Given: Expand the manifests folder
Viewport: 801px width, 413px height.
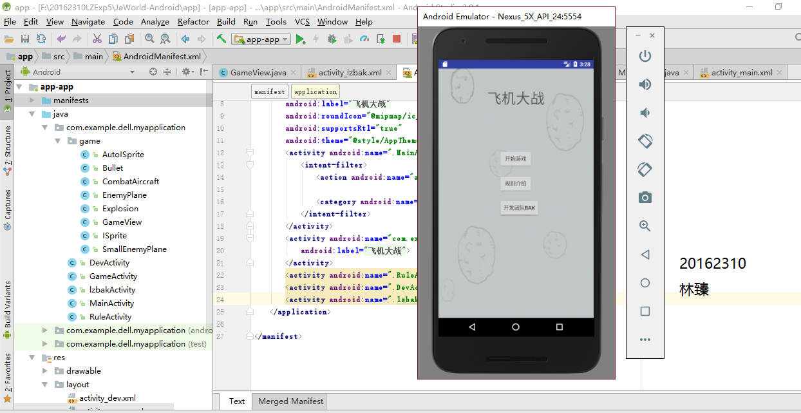Looking at the screenshot, I should [32, 101].
